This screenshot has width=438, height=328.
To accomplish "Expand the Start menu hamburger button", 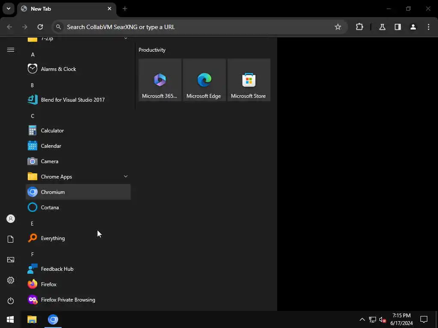I will pyautogui.click(x=11, y=50).
